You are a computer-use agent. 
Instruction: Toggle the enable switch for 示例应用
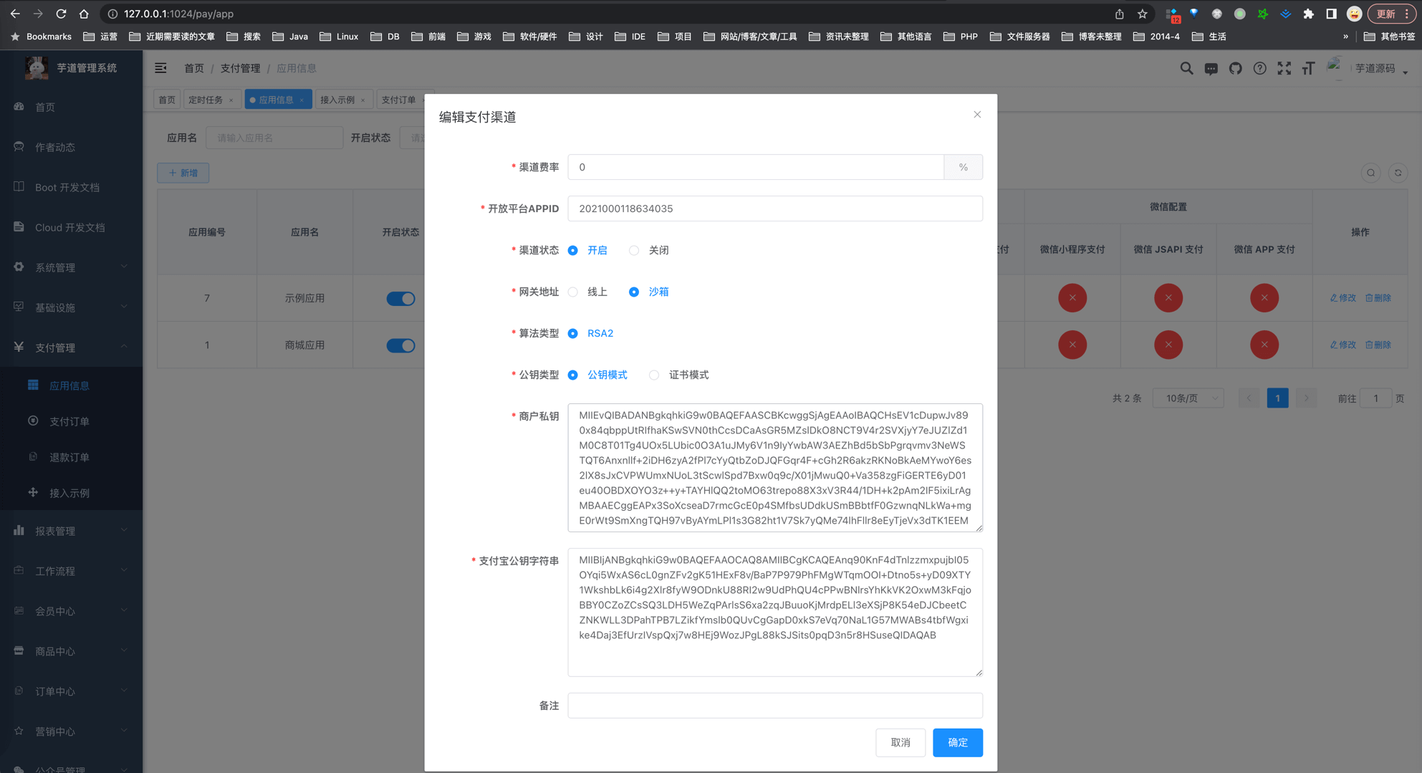click(x=400, y=299)
